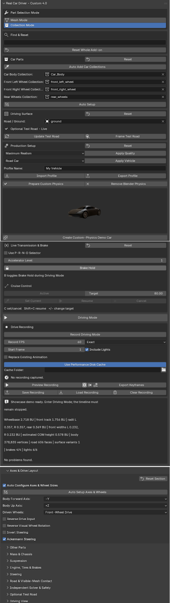Enable Use P-R-N-D Selector
This screenshot has width=170, height=603.
point(6,253)
